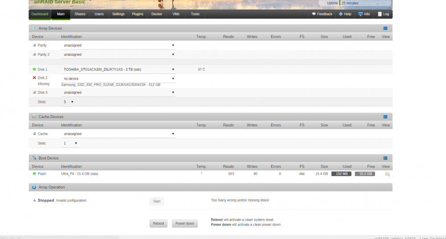Open the Flash device link
Screen dimensions: 446x239
(x=42, y=174)
